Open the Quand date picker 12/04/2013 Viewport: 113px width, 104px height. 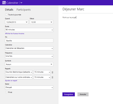(17, 22)
